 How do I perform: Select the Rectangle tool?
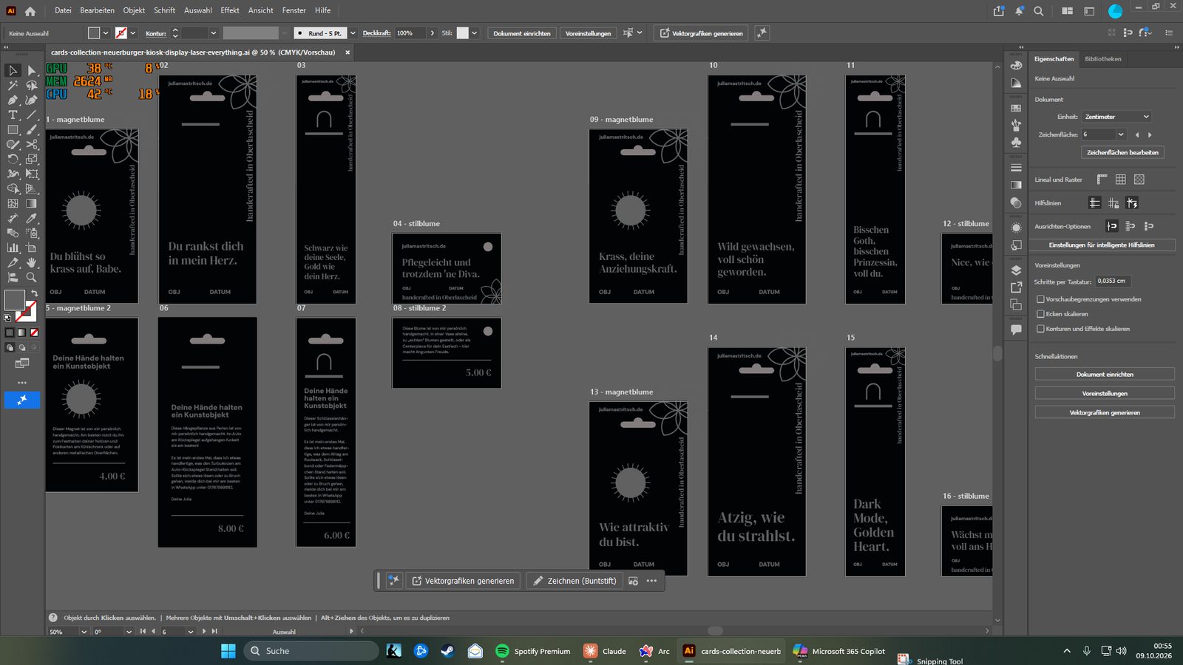(x=13, y=129)
